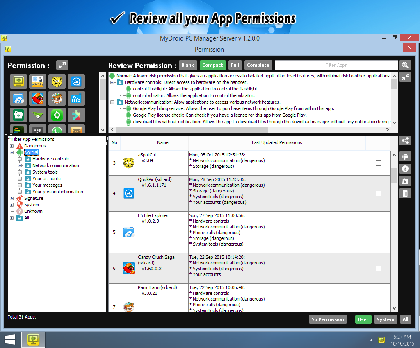Expand the Signature tree node
Screen dimensions: 420x348
[11, 198]
